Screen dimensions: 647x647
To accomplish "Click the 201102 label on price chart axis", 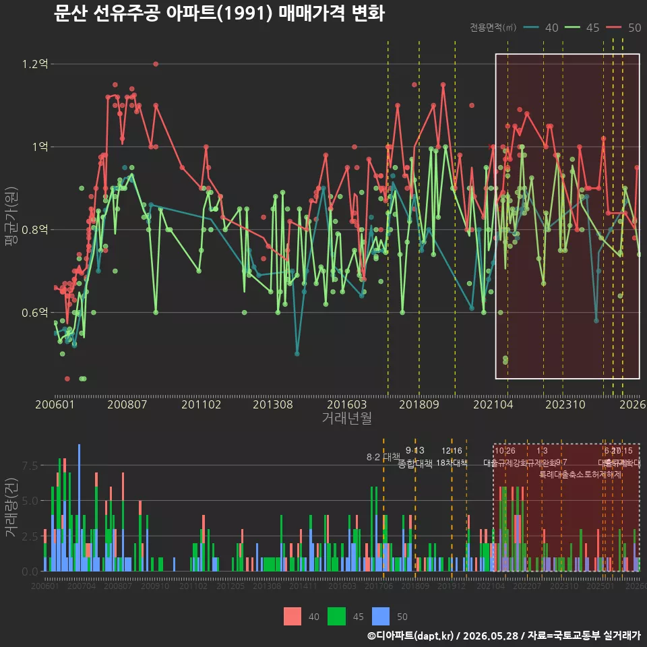I will click(x=201, y=404).
